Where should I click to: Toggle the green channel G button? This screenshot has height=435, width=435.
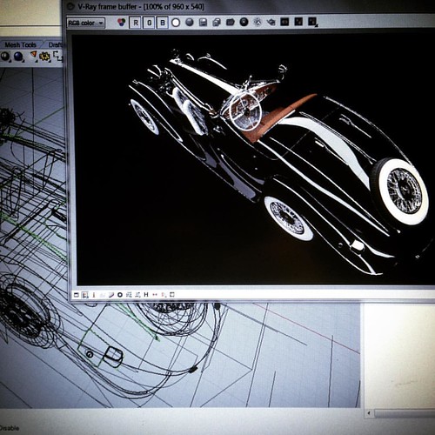pyautogui.click(x=149, y=23)
